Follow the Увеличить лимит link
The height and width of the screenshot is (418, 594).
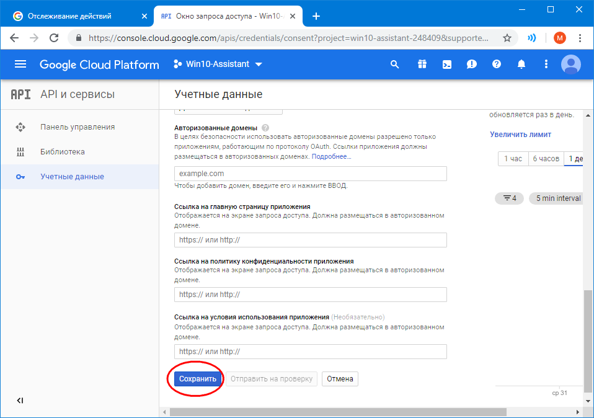520,135
